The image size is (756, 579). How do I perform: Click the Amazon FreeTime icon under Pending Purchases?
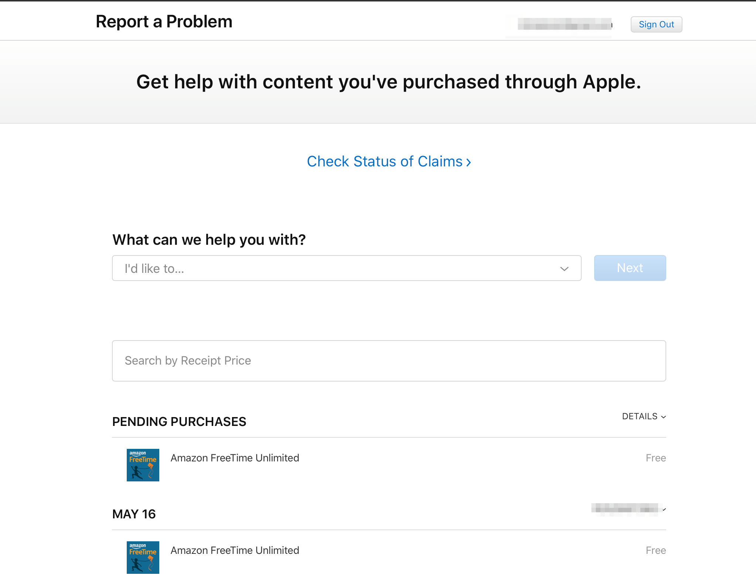(x=143, y=465)
